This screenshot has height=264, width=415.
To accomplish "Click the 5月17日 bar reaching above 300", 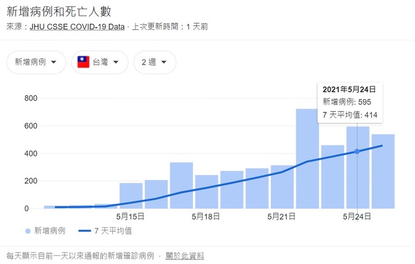I will point(182,186).
